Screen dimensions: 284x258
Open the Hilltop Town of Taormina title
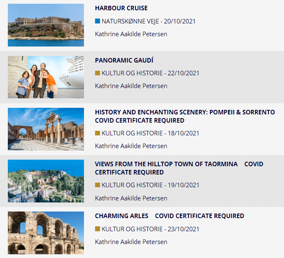coord(179,168)
